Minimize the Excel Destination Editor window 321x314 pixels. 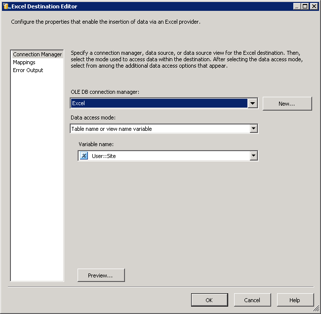pyautogui.click(x=297, y=6)
